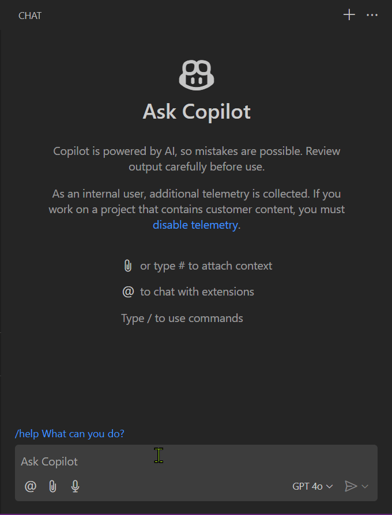
Task: Attach context using the paperclip icon
Action: click(x=52, y=486)
